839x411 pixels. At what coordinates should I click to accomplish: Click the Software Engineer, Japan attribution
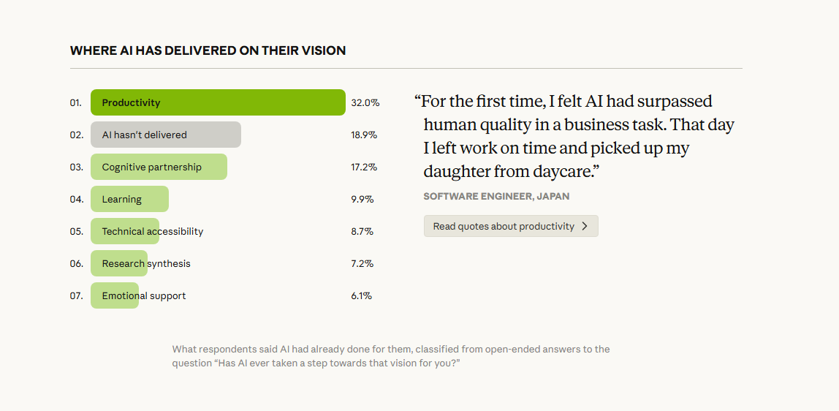[496, 196]
